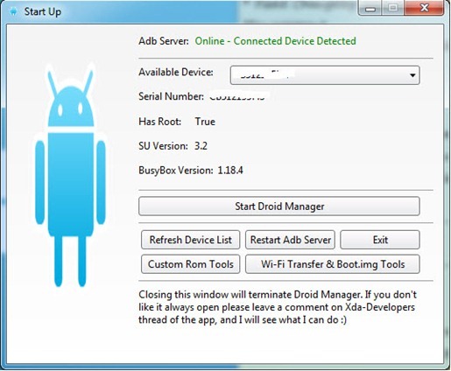The image size is (451, 371).
Task: Click the 'Closing this window will terminate' notice
Action: [x=278, y=307]
